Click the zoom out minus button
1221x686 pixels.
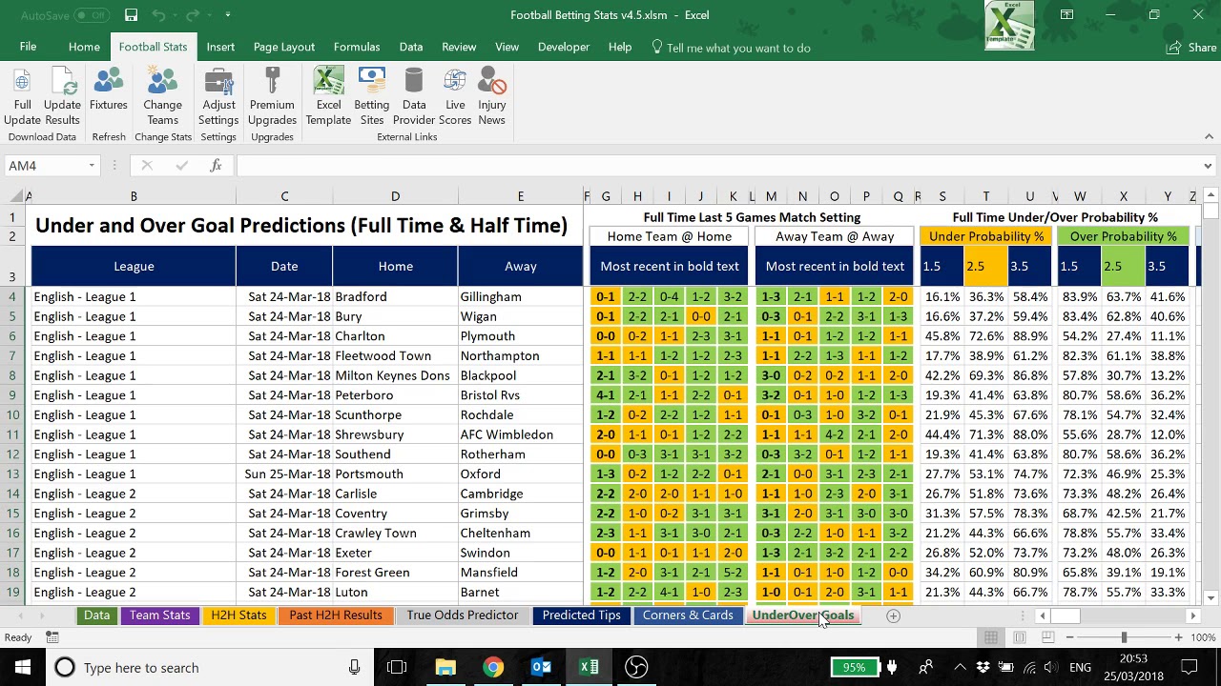pyautogui.click(x=1070, y=637)
